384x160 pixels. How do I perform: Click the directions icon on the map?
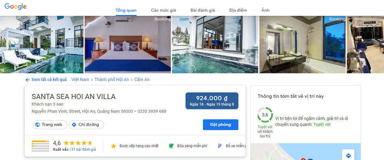[x=348, y=156]
